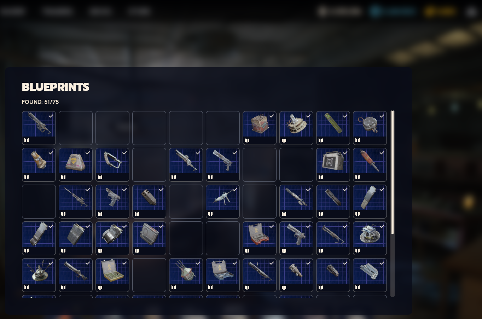Click the checkmark on the orange canister tile
Screen dimensions: 482x319
tap(51, 153)
